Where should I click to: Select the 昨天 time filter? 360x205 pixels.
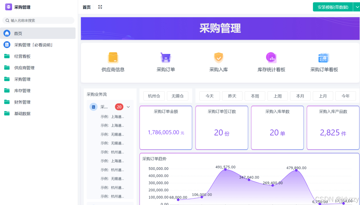[x=232, y=96]
